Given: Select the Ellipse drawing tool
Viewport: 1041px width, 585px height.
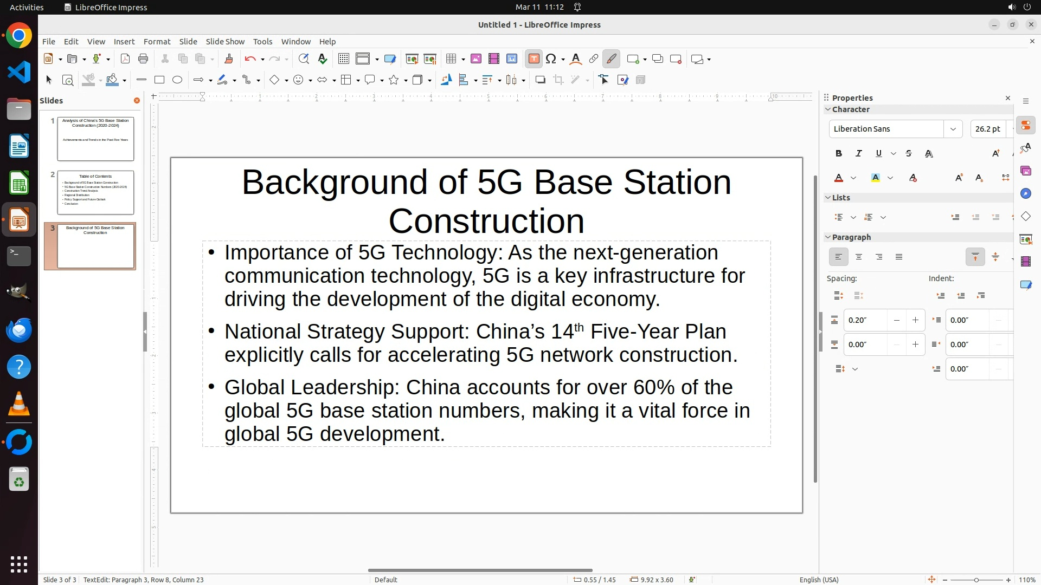Looking at the screenshot, I should [x=177, y=80].
